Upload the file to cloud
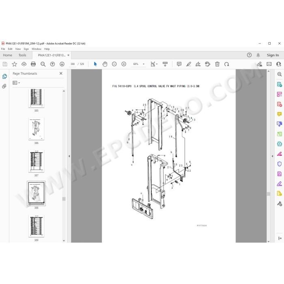284x284 pixels. pos(24,64)
